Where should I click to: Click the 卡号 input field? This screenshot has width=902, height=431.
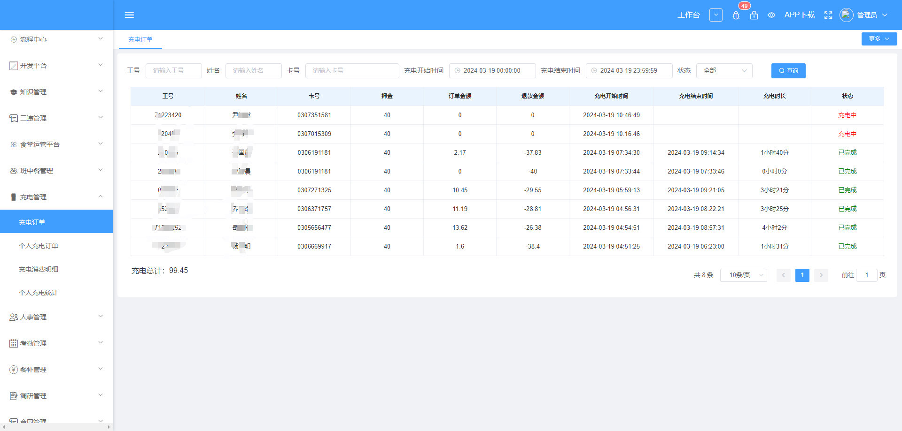(x=352, y=71)
